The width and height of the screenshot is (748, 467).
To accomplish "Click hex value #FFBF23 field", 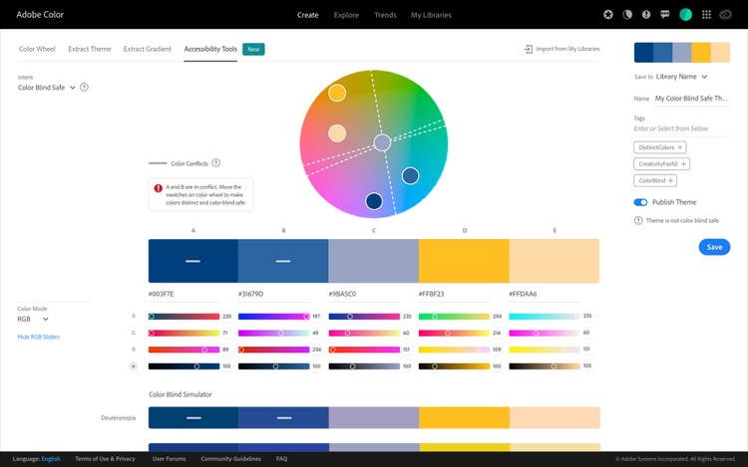I will point(454,294).
